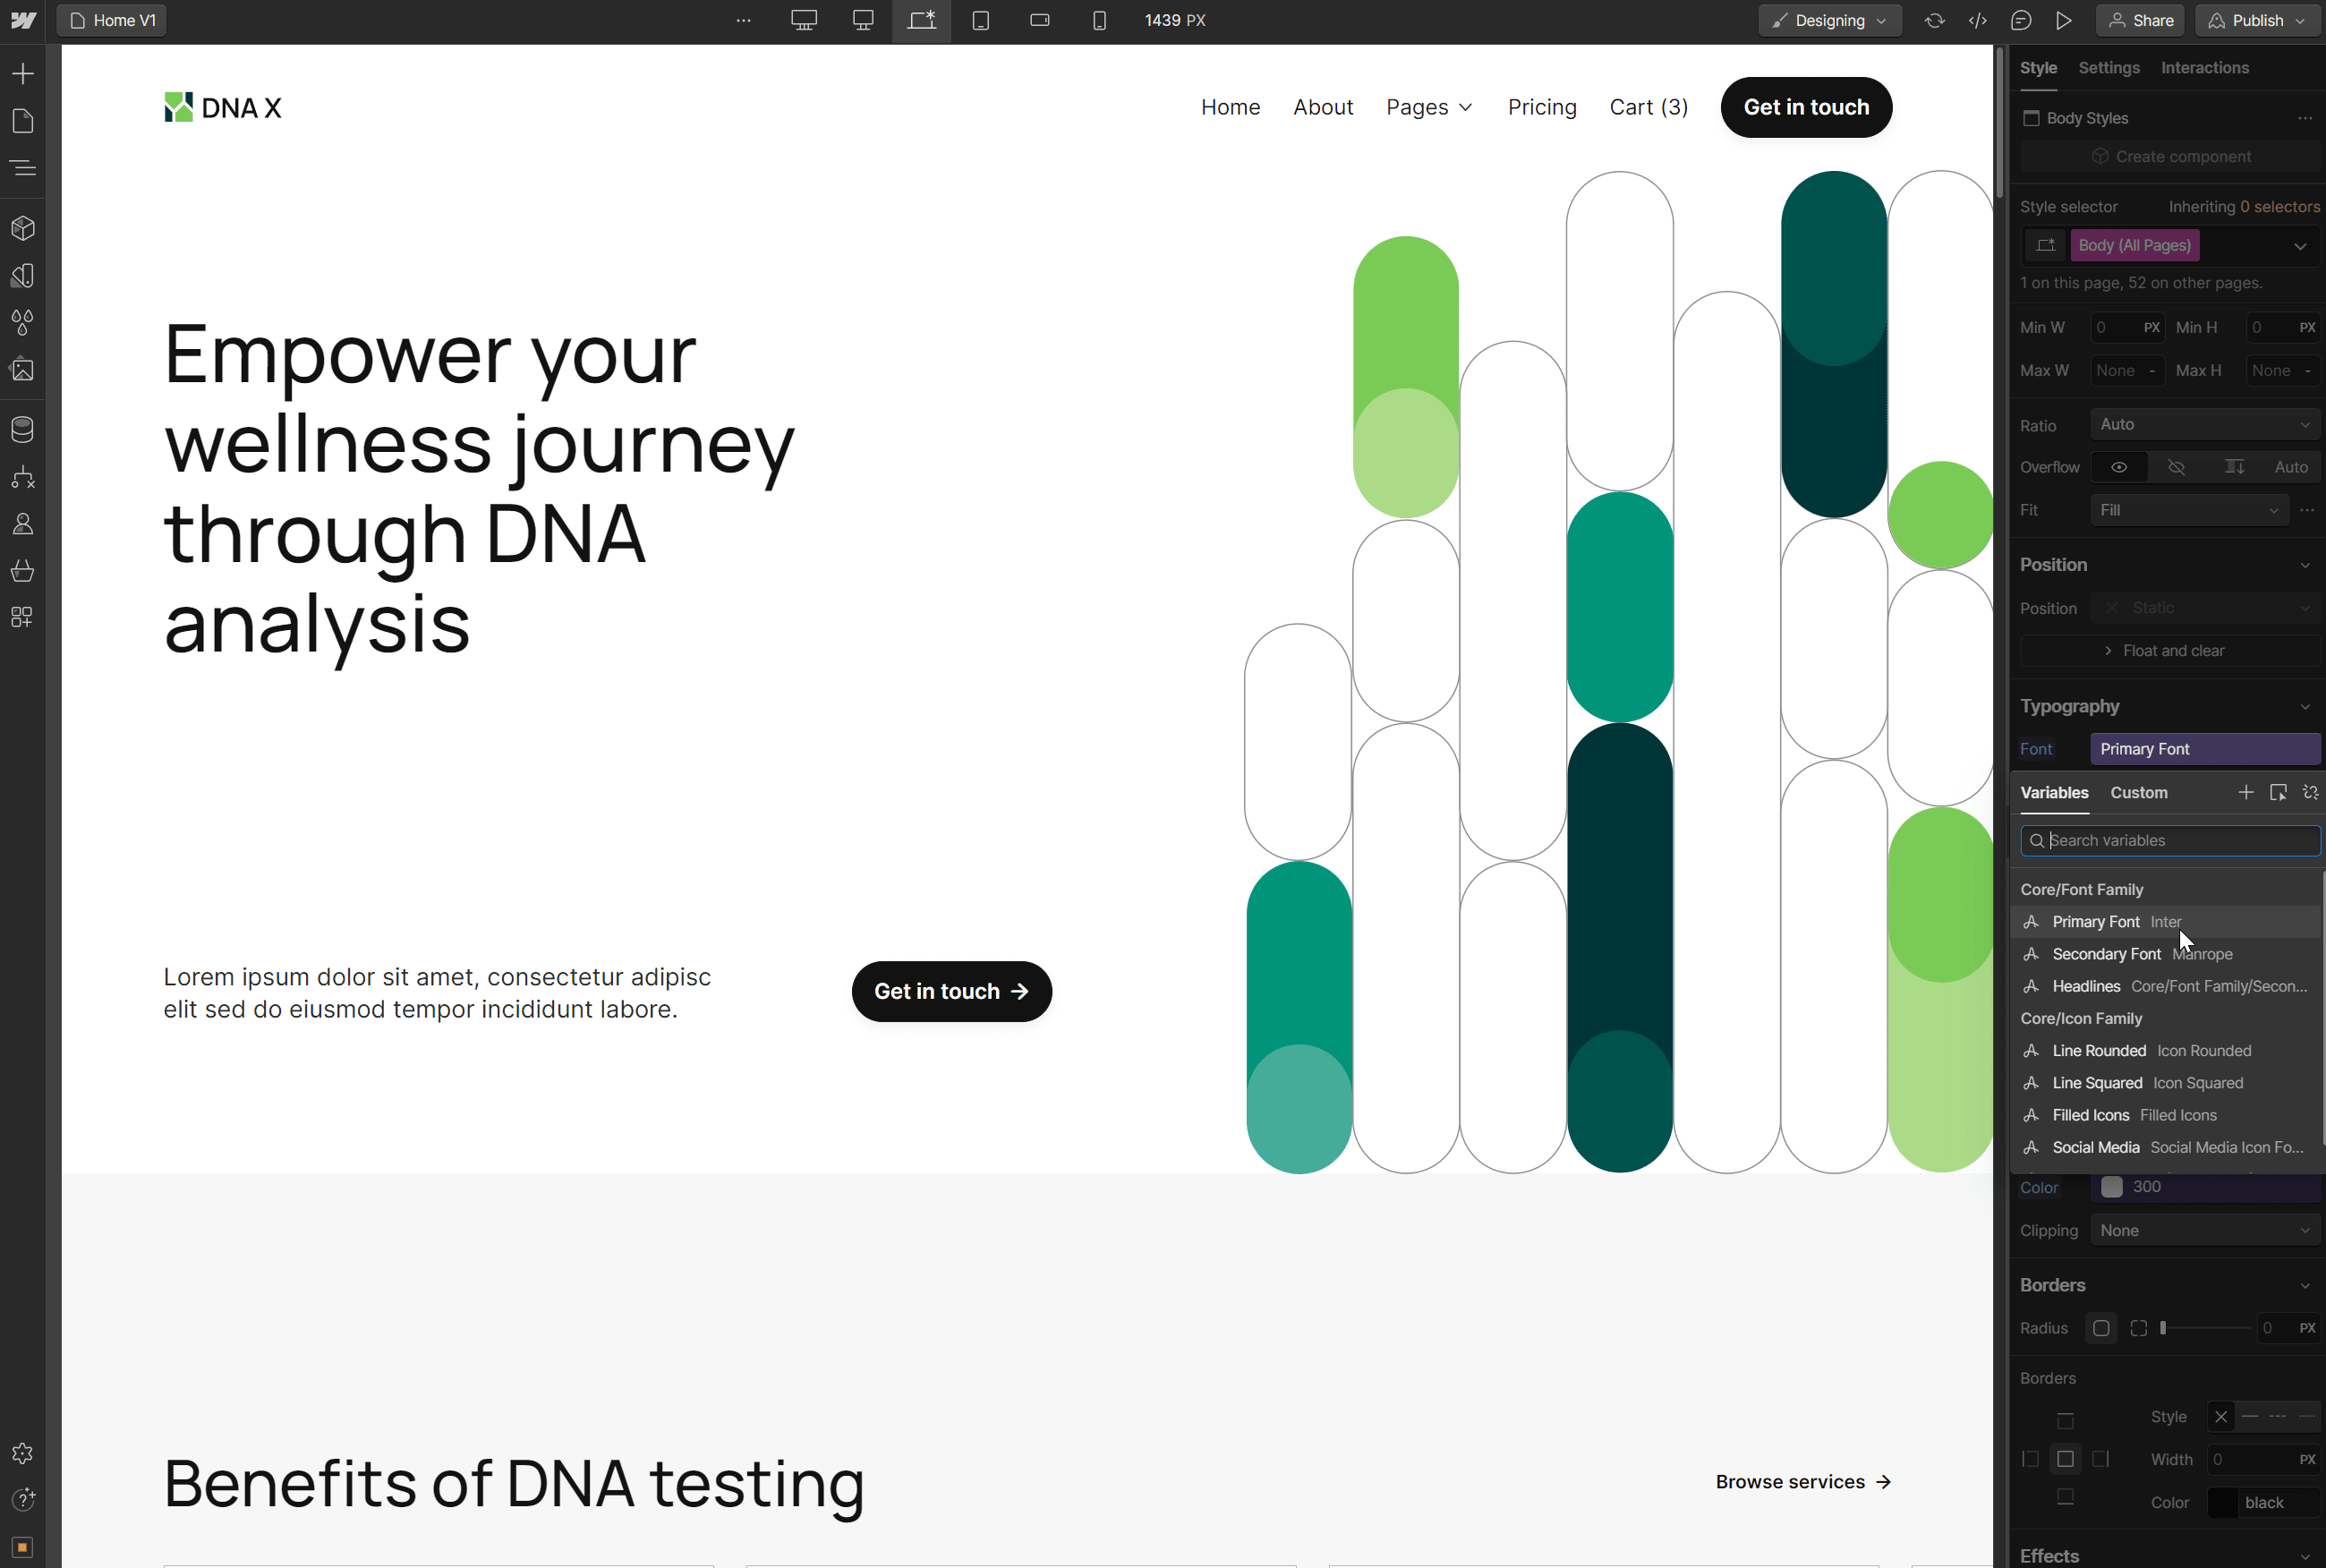Select Line Rounded icon font variable

pos(2166,1051)
